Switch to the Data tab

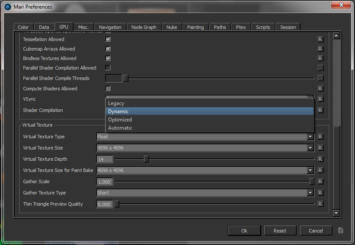pos(44,27)
